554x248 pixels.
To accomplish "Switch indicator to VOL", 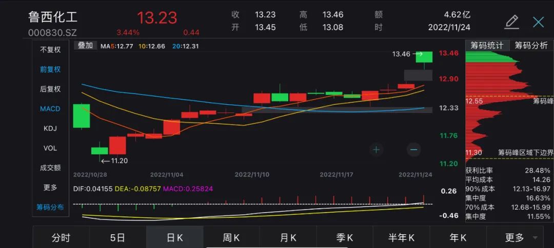I will (50, 148).
